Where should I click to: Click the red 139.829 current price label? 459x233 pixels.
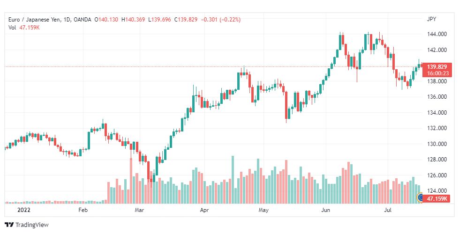(x=437, y=66)
